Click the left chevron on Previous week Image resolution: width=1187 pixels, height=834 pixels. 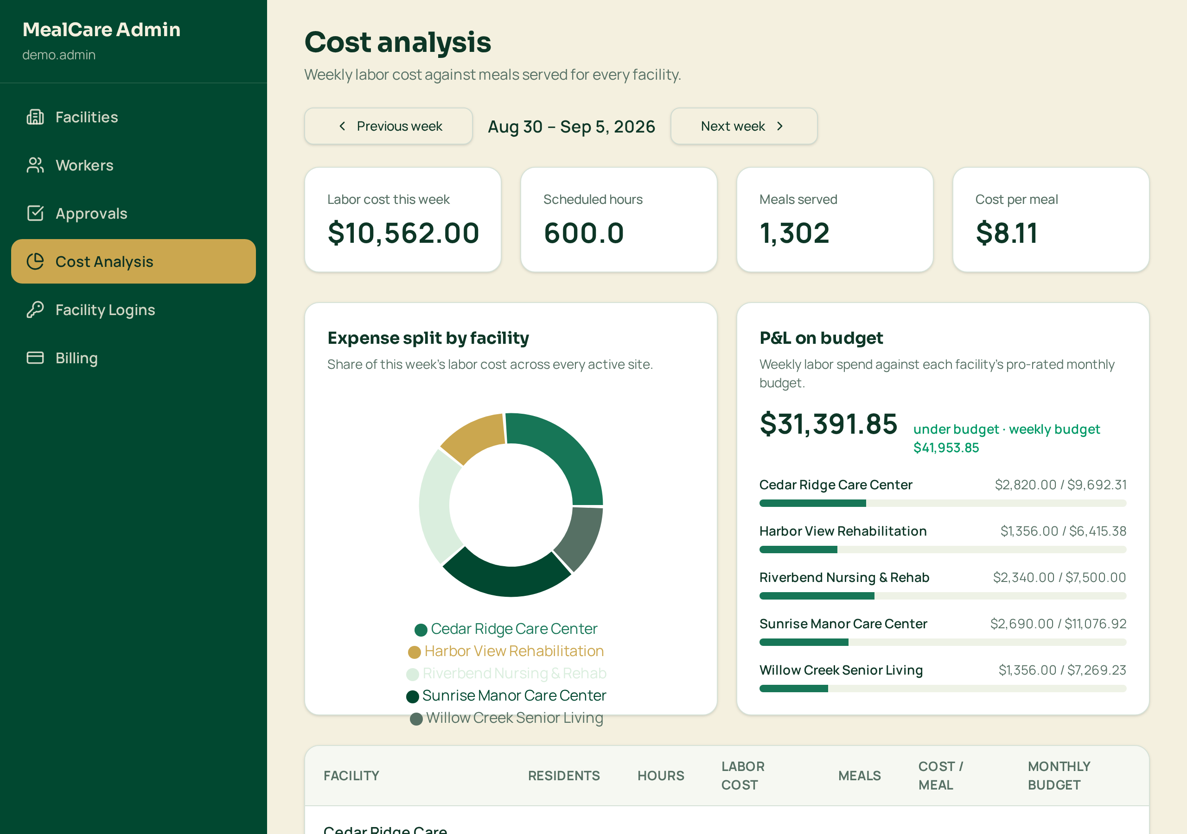342,126
